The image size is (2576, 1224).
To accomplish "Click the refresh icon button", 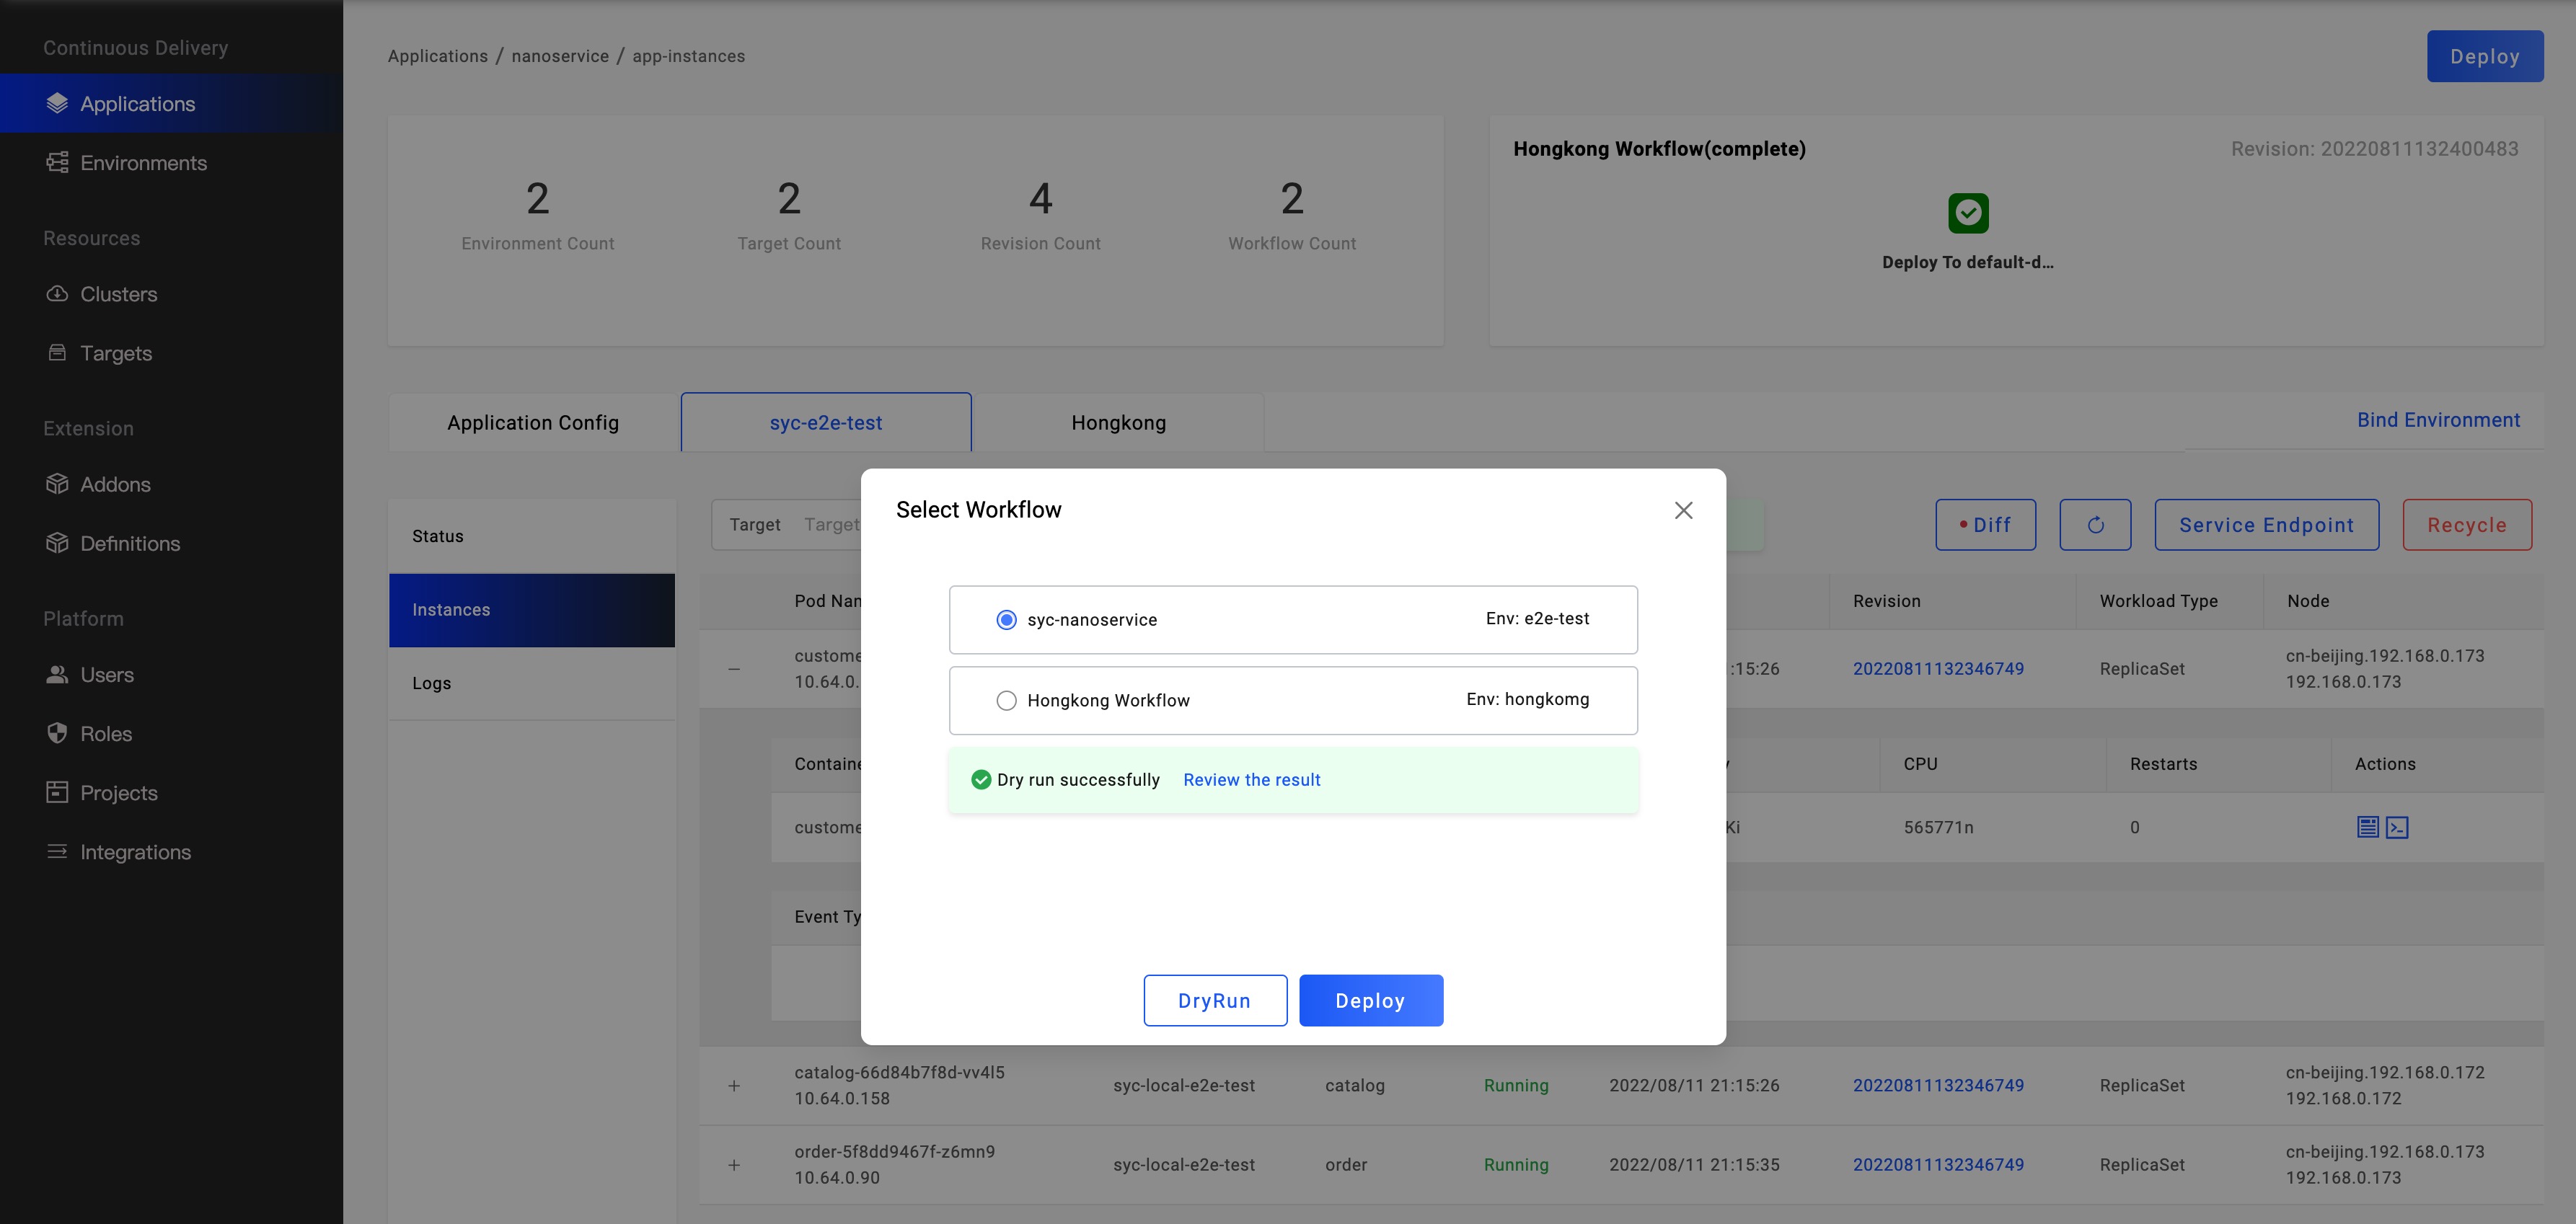I will [2095, 525].
